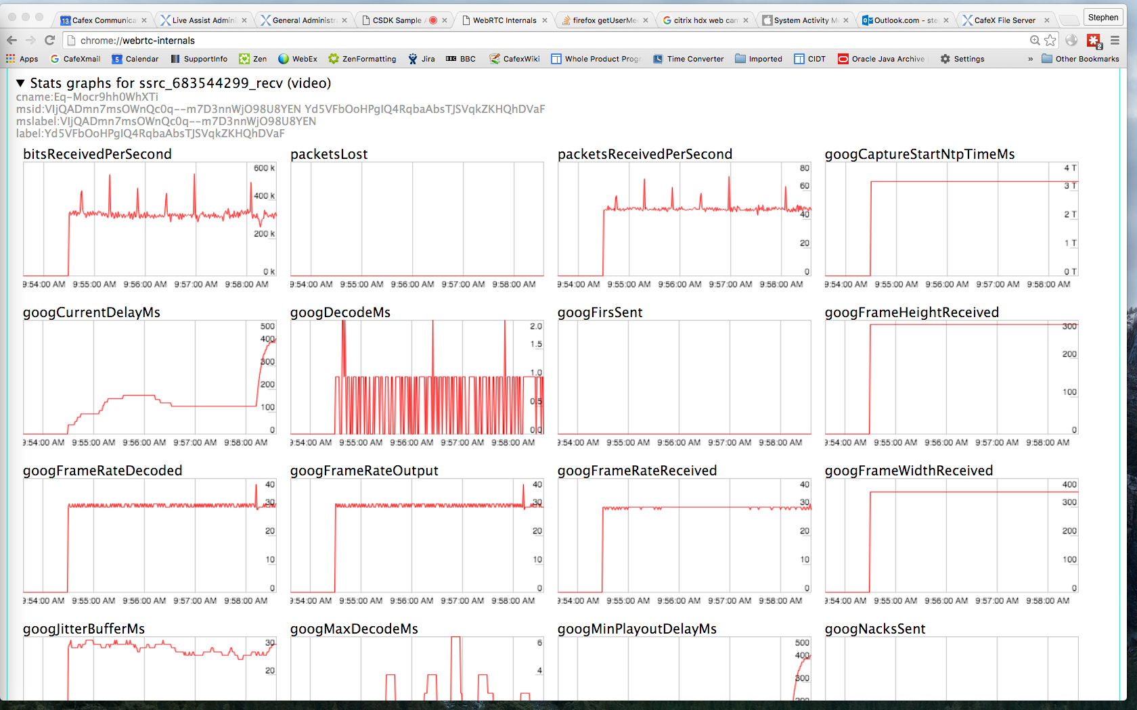Switch to the citrix hdx web cam tab

pos(704,20)
